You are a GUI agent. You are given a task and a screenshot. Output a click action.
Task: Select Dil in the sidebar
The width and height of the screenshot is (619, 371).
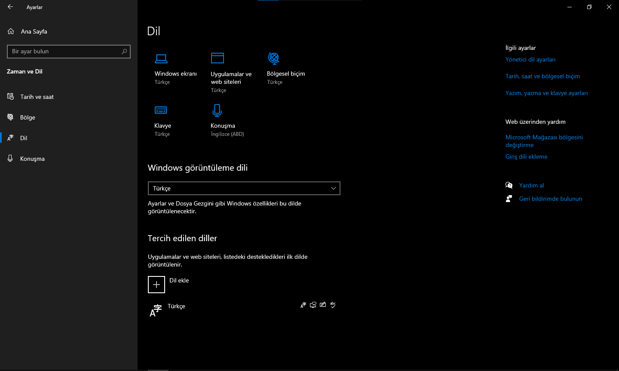69,138
